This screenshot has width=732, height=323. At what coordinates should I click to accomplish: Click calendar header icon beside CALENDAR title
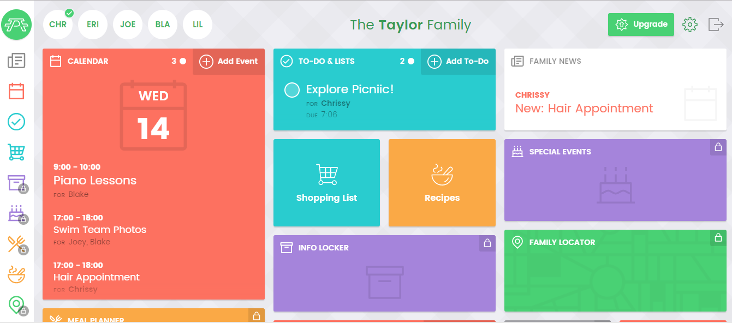[56, 61]
